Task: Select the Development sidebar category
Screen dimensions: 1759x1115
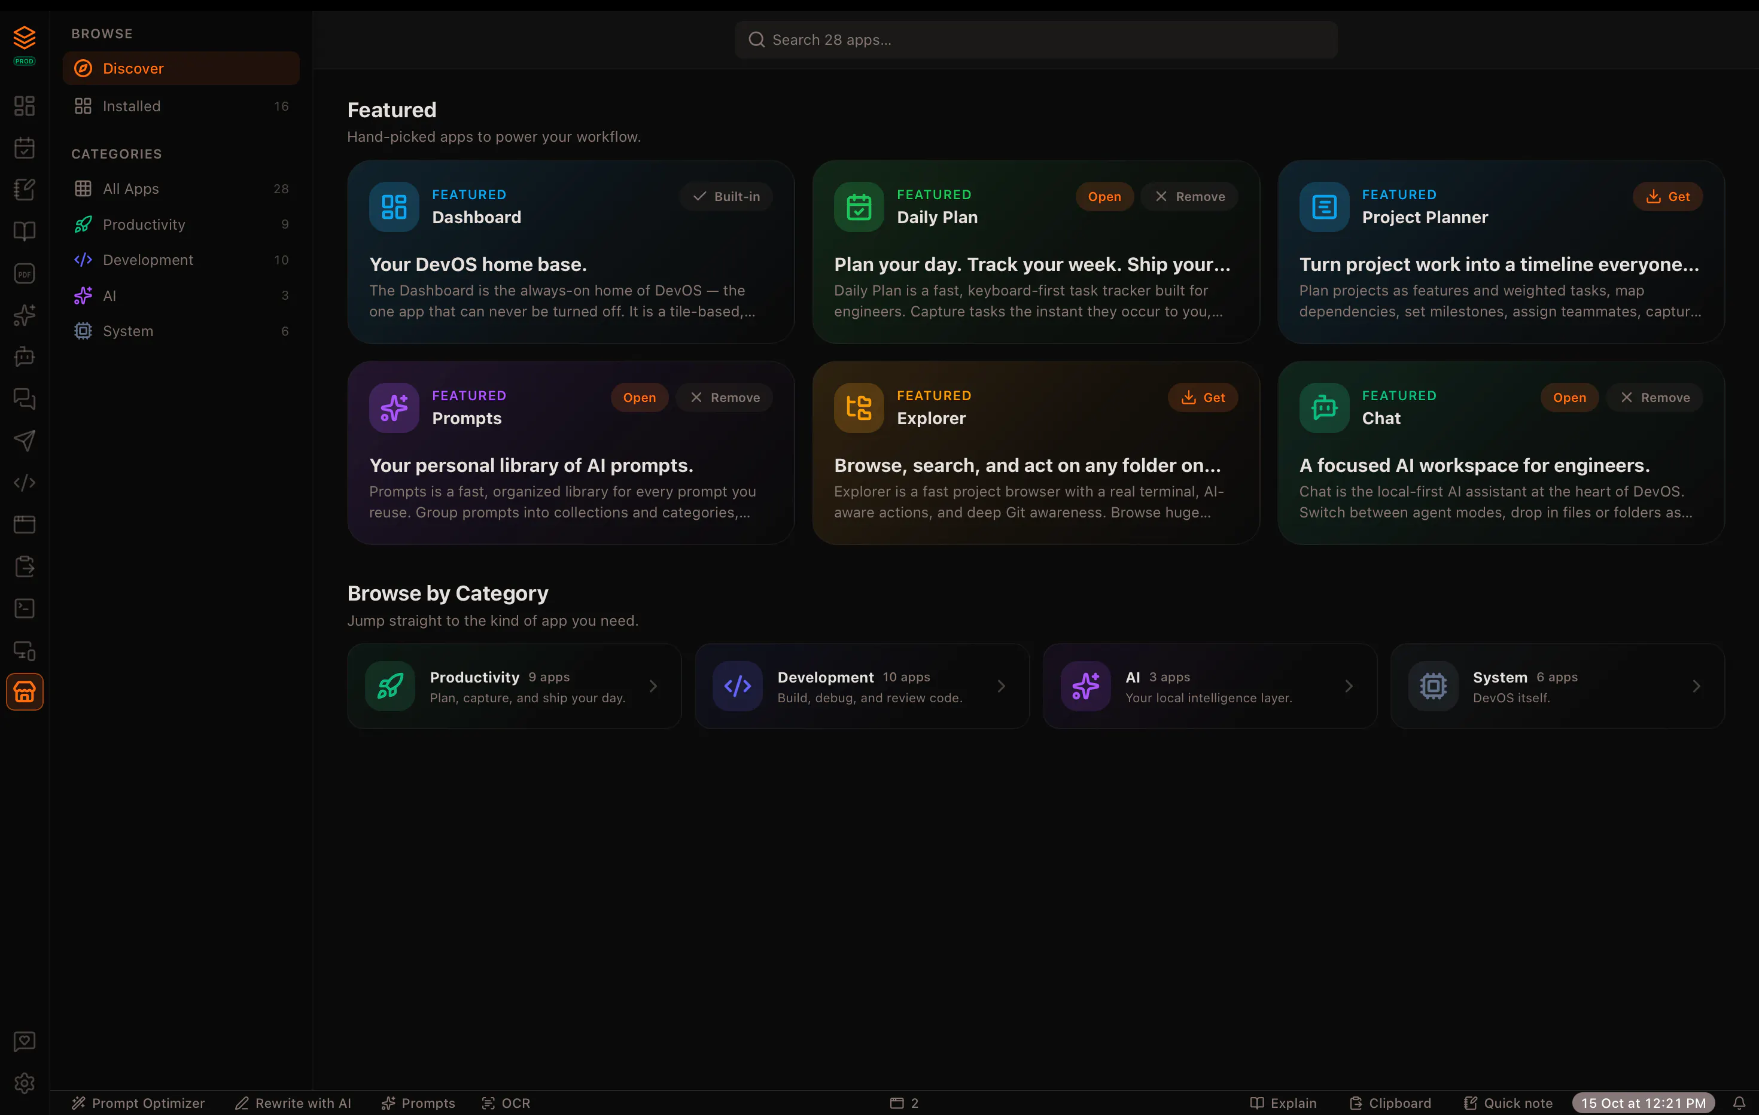Action: 181,260
